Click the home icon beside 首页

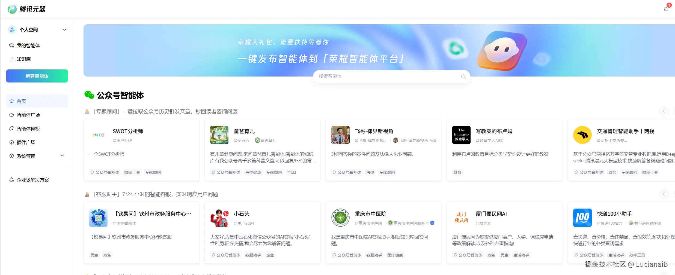11,101
